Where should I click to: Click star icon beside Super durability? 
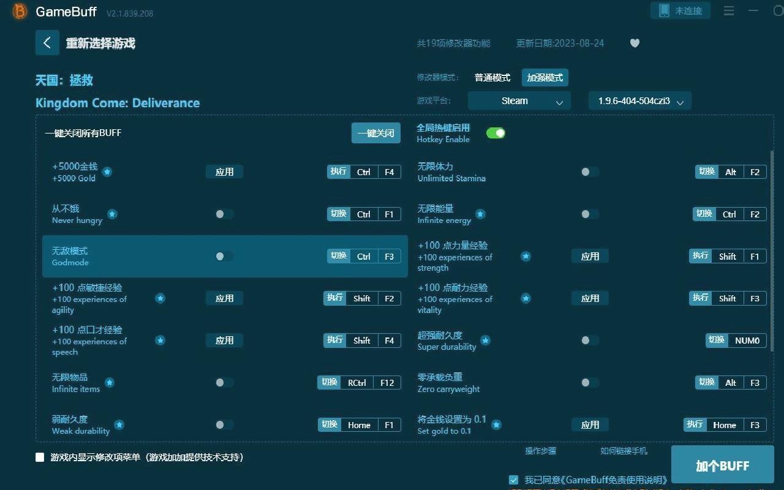pos(485,340)
